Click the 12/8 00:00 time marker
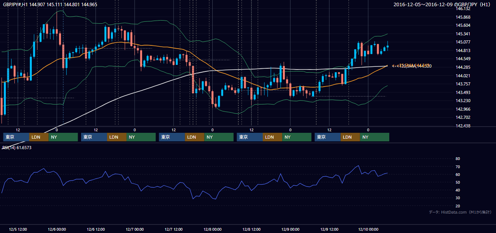 tap(212, 229)
